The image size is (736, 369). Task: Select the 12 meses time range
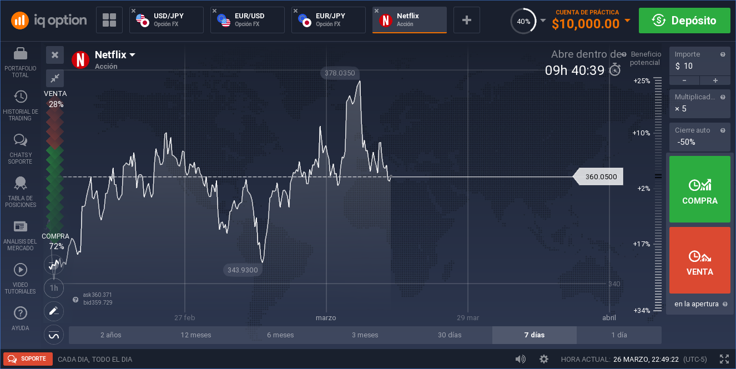[196, 335]
